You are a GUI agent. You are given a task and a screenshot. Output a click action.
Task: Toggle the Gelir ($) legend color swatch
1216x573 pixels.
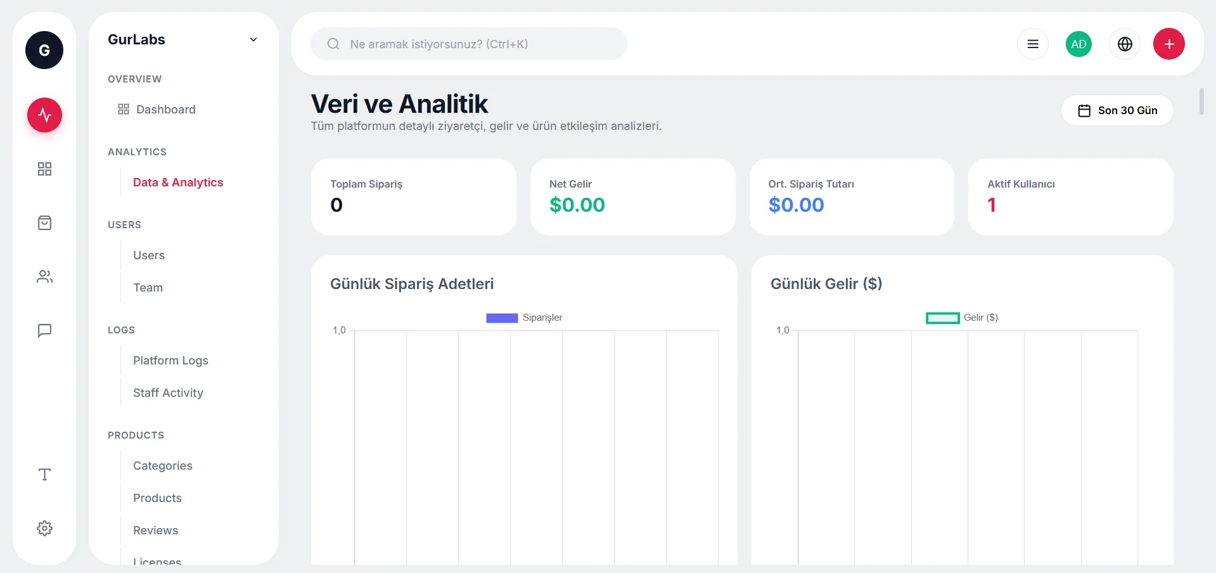coord(943,318)
